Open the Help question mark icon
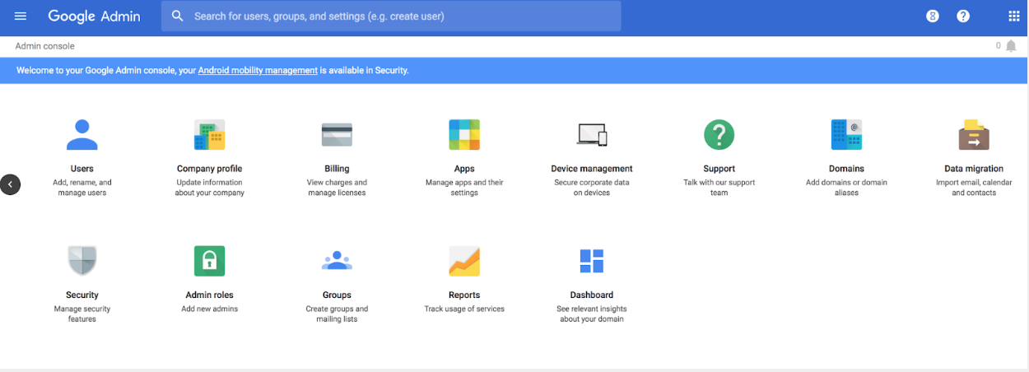Screen dimensions: 1029x372 tap(963, 16)
